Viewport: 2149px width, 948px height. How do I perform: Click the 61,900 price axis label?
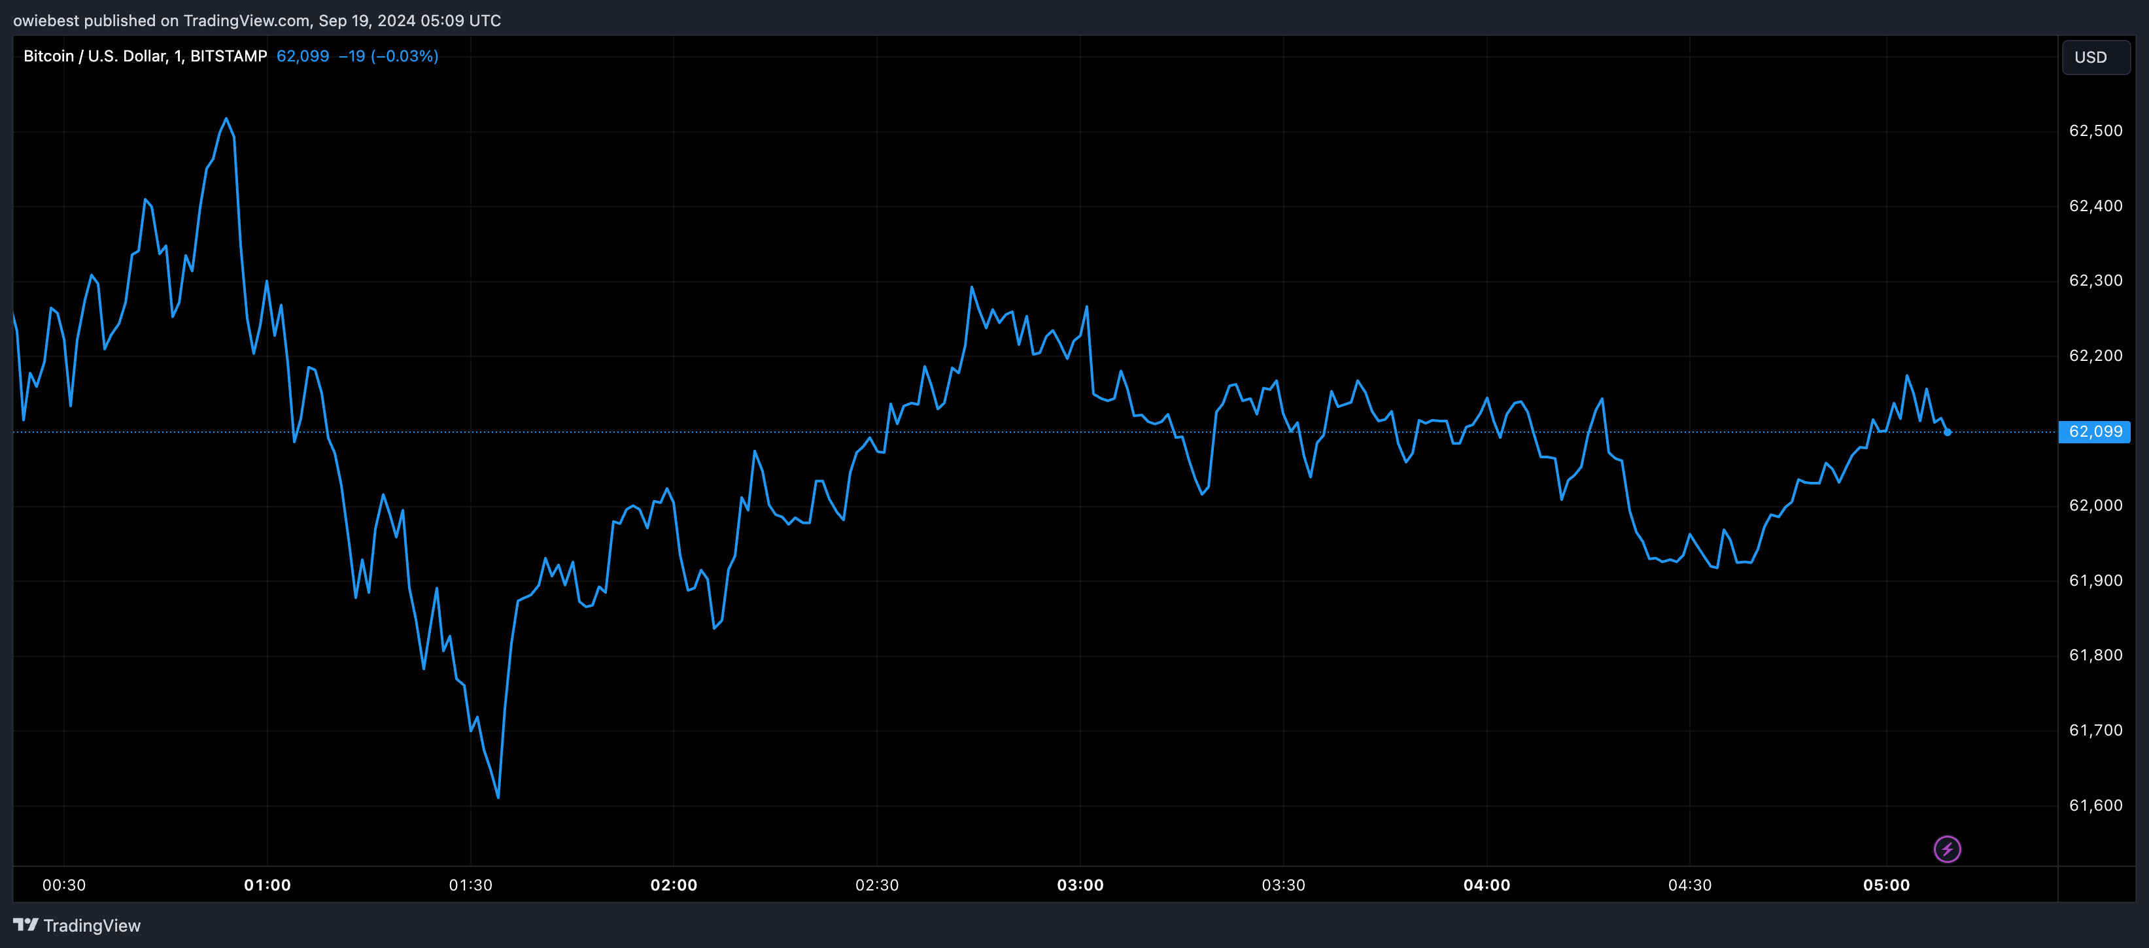[2095, 581]
